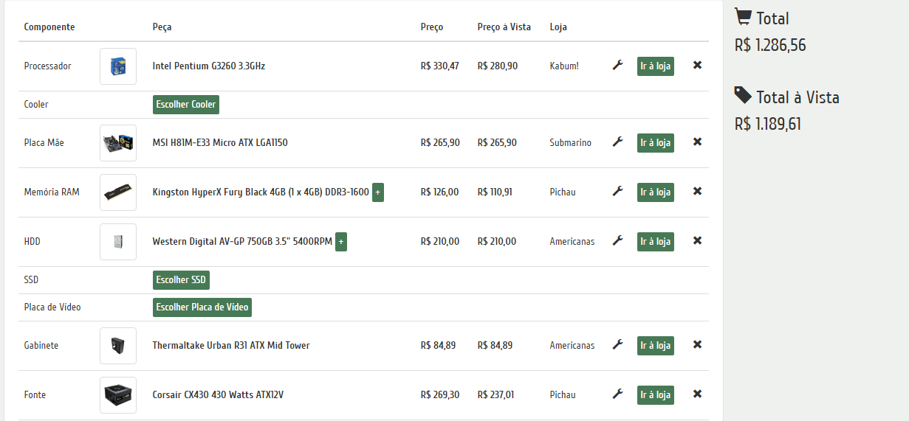The height and width of the screenshot is (421, 909).
Task: Open the Intel Pentium processor thumbnail
Action: 118,66
